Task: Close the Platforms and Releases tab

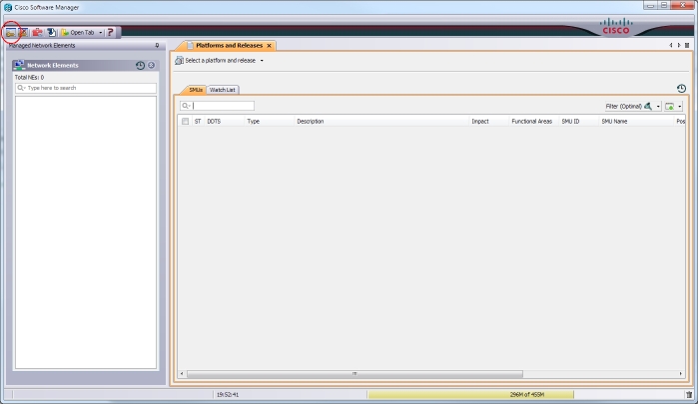Action: [x=269, y=46]
